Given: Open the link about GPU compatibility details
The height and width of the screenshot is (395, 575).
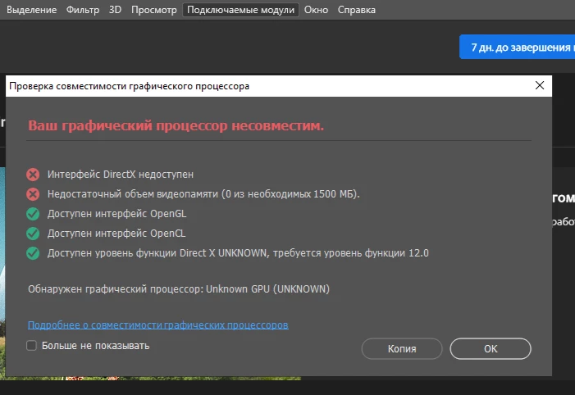Looking at the screenshot, I should (x=158, y=325).
